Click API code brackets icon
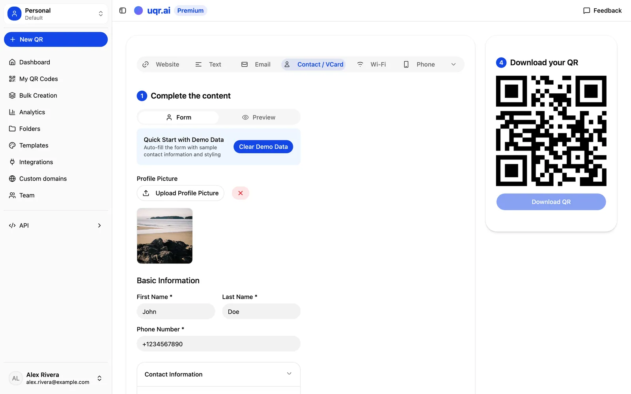The height and width of the screenshot is (394, 631). (12, 225)
